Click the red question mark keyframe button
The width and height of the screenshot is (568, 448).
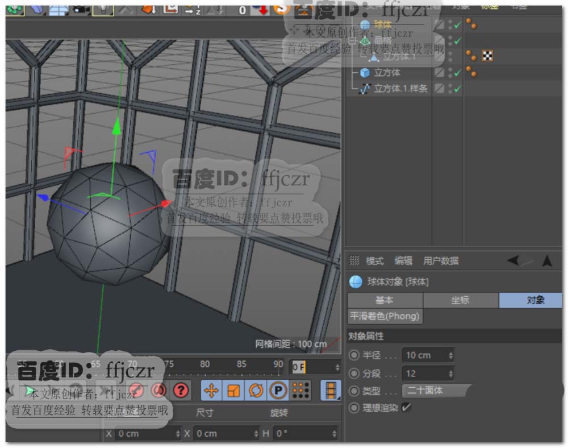point(181,391)
